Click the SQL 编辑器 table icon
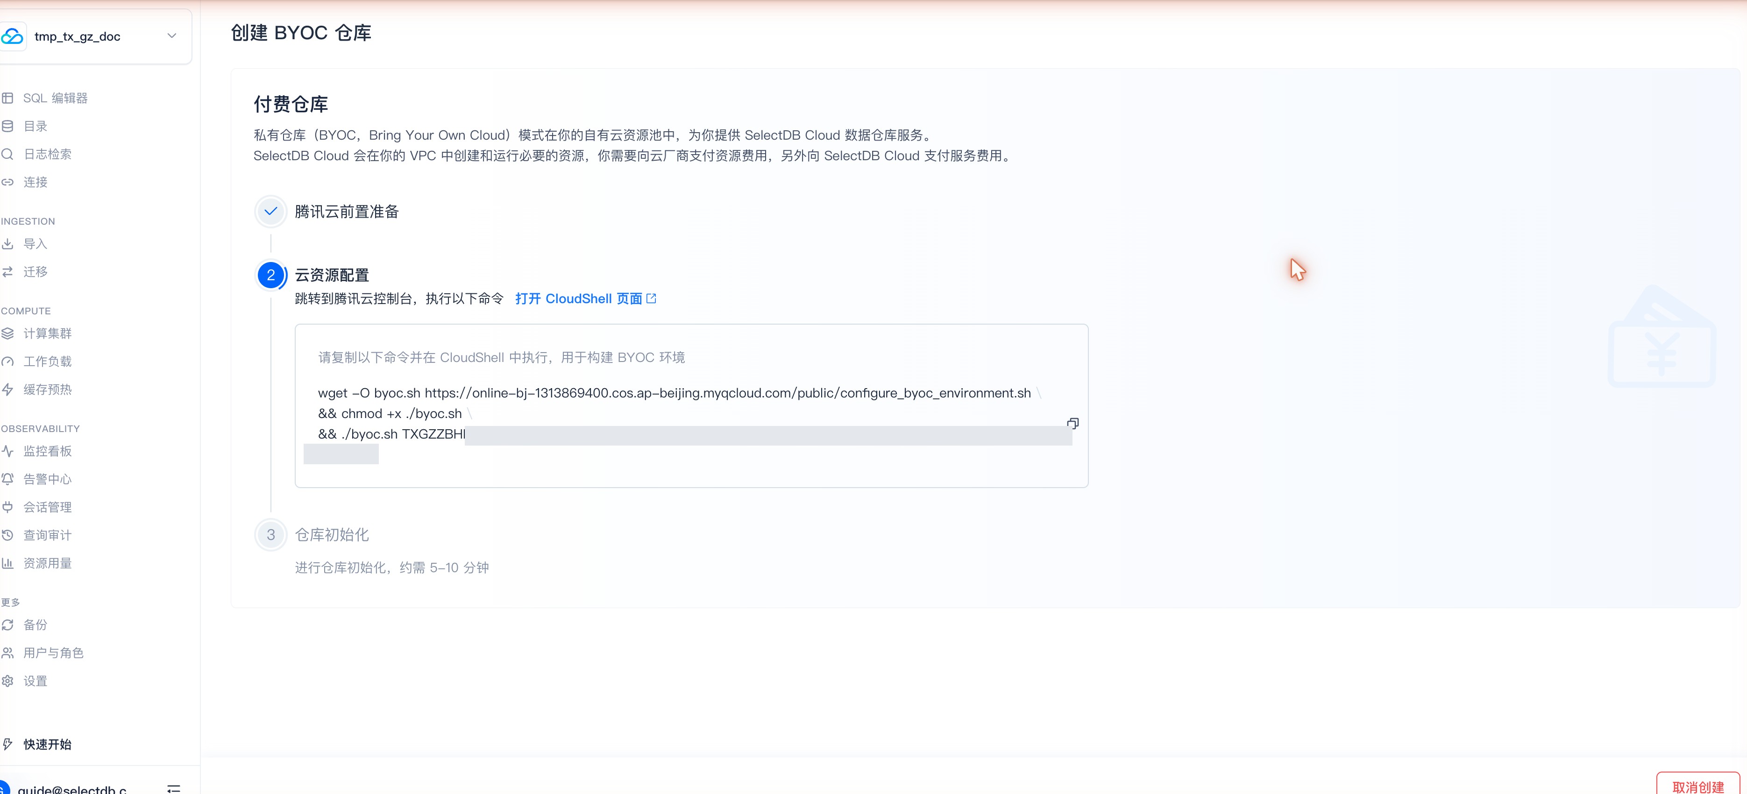This screenshot has width=1747, height=794. [x=7, y=99]
